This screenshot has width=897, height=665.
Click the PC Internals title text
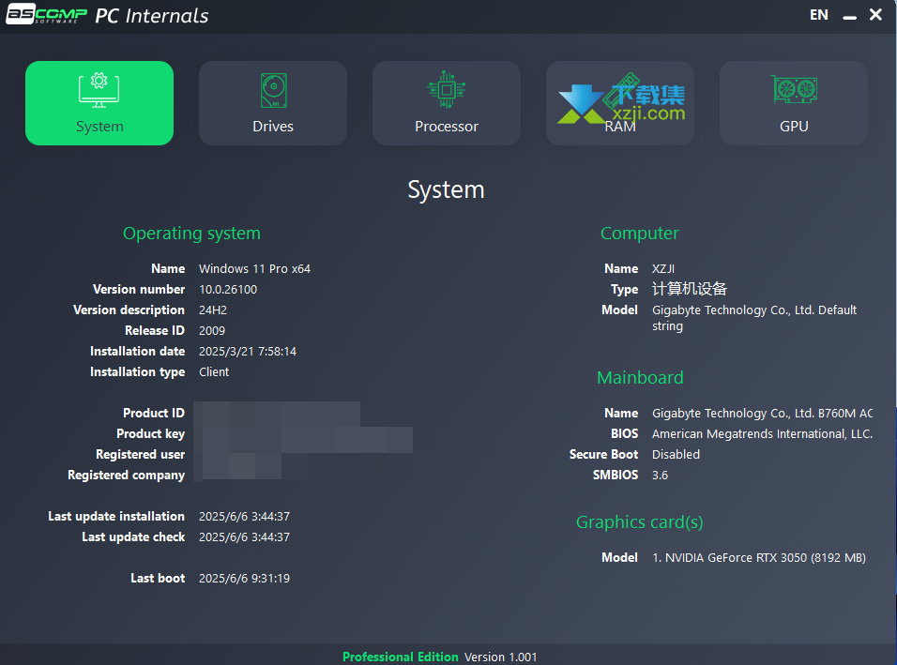(152, 15)
